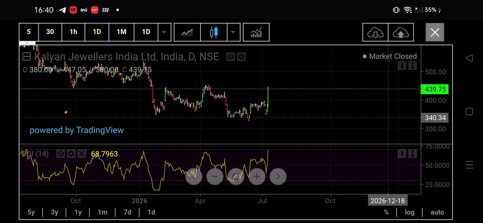The width and height of the screenshot is (483, 223).
Task: Toggle visibility eye of RSI indicator
Action: [61, 154]
